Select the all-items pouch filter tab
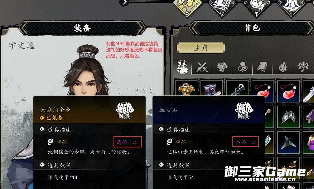This screenshot has height=189, width=314. tap(182, 67)
